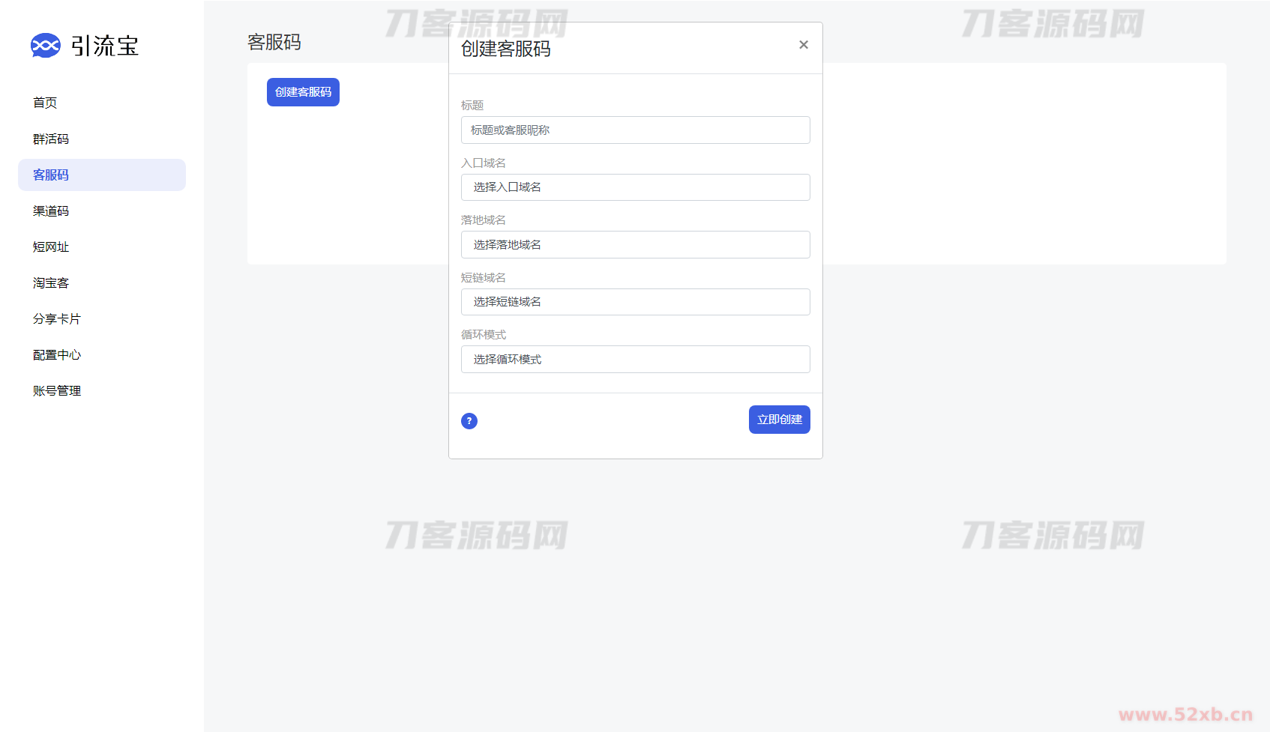Open 账号管理 from the sidebar
The image size is (1270, 732).
[x=57, y=390]
